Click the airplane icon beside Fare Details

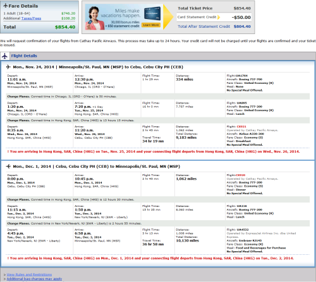[x=6, y=6]
